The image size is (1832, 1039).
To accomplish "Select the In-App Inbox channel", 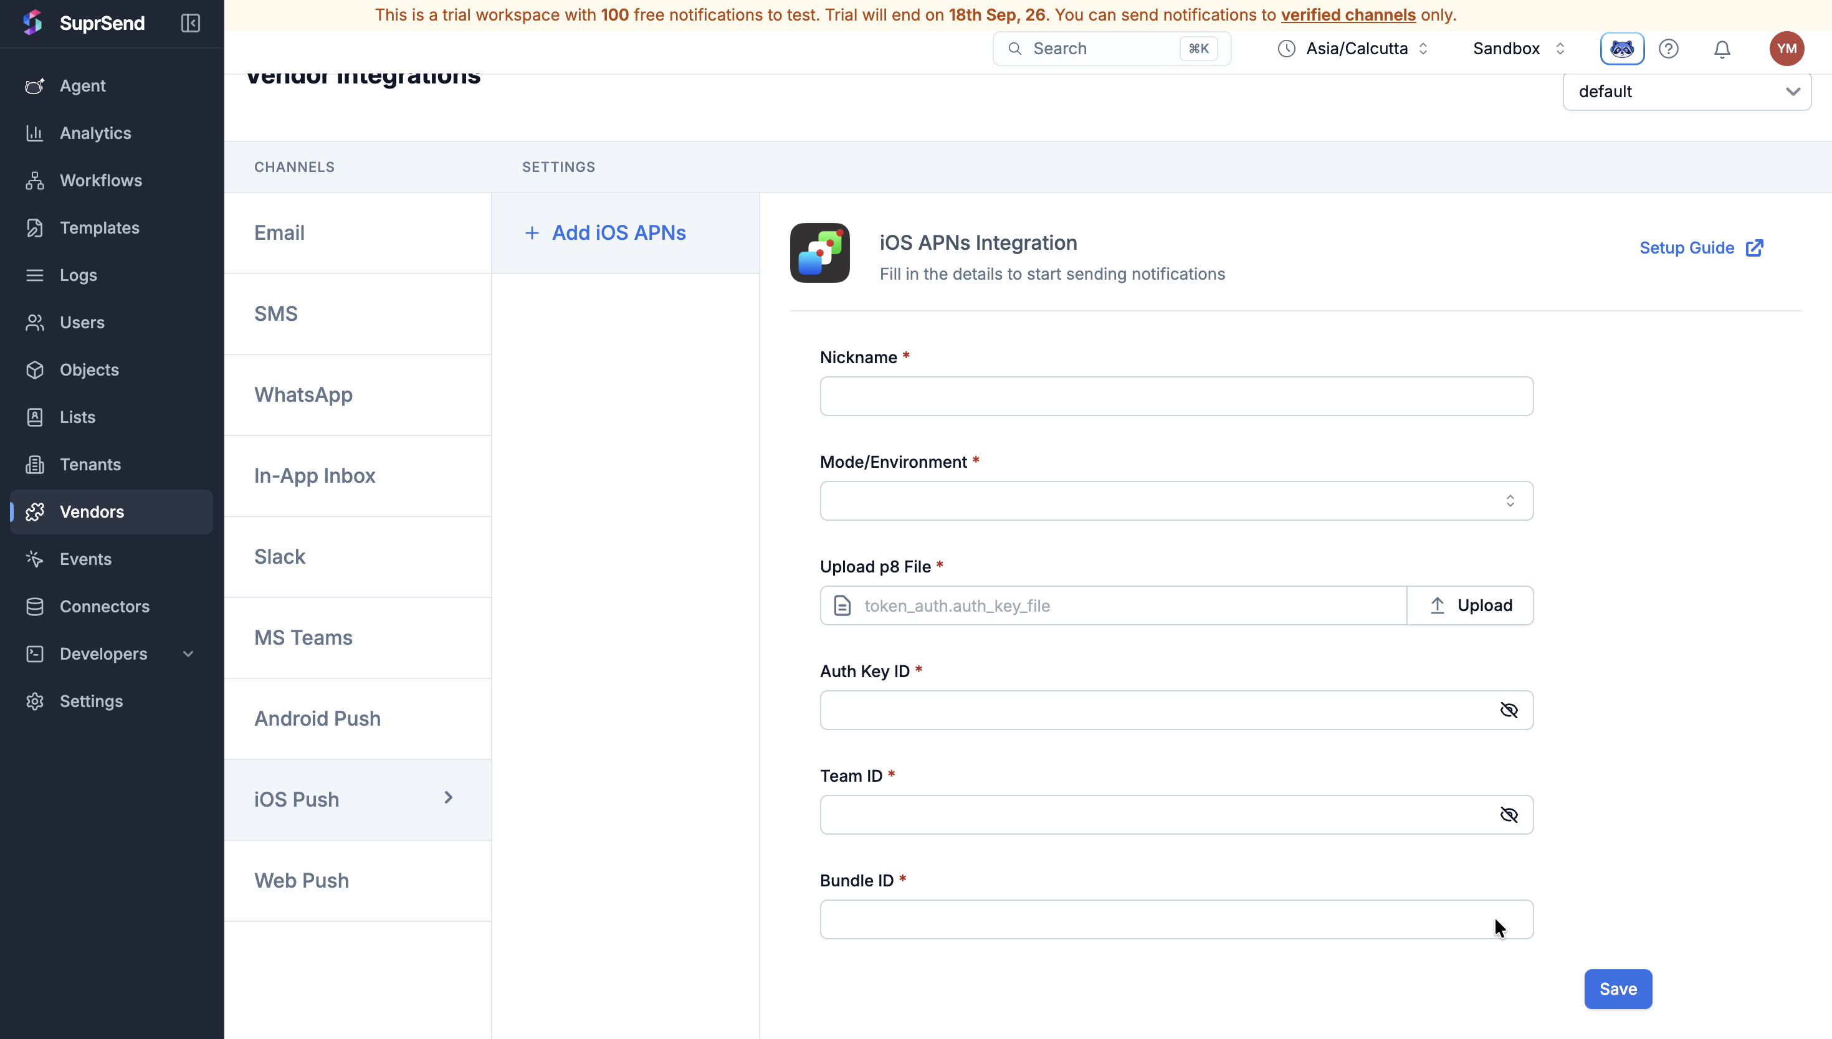I will (x=358, y=476).
